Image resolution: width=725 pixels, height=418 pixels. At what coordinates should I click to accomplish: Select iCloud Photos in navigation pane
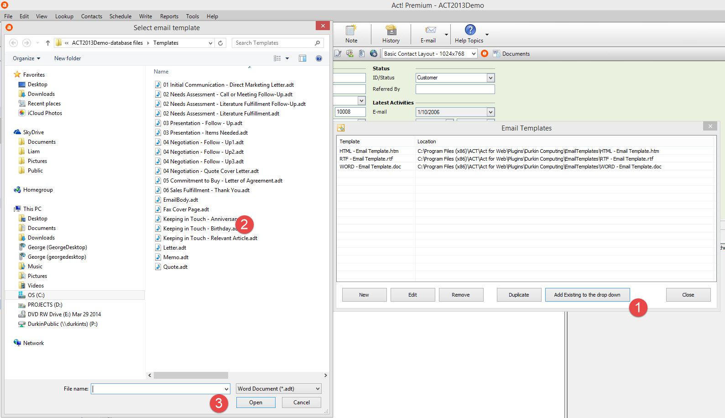(45, 113)
